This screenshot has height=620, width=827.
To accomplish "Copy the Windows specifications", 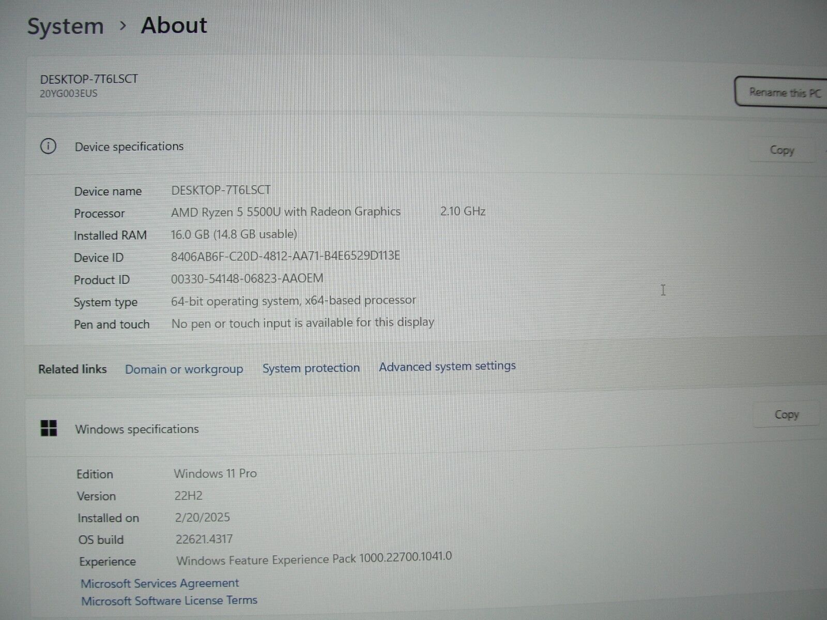I will 786,415.
